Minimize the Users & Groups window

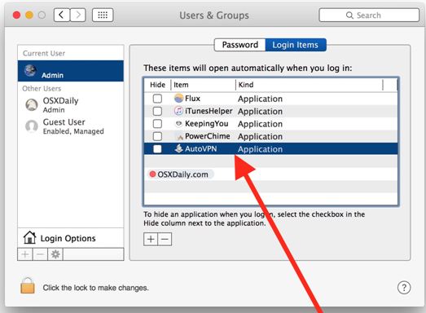pyautogui.click(x=29, y=15)
